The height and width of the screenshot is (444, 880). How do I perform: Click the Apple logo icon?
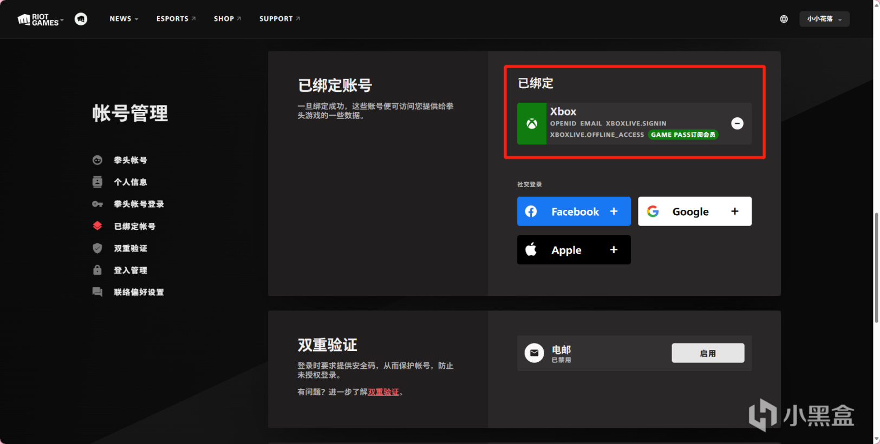[531, 249]
